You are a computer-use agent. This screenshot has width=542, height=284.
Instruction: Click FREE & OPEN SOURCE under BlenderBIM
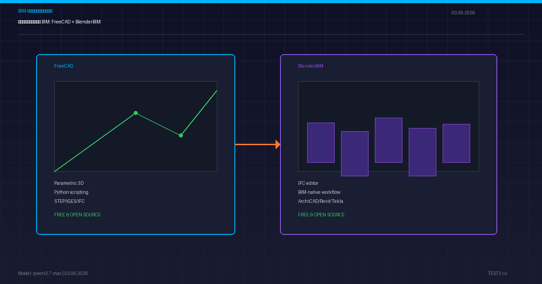coord(322,215)
